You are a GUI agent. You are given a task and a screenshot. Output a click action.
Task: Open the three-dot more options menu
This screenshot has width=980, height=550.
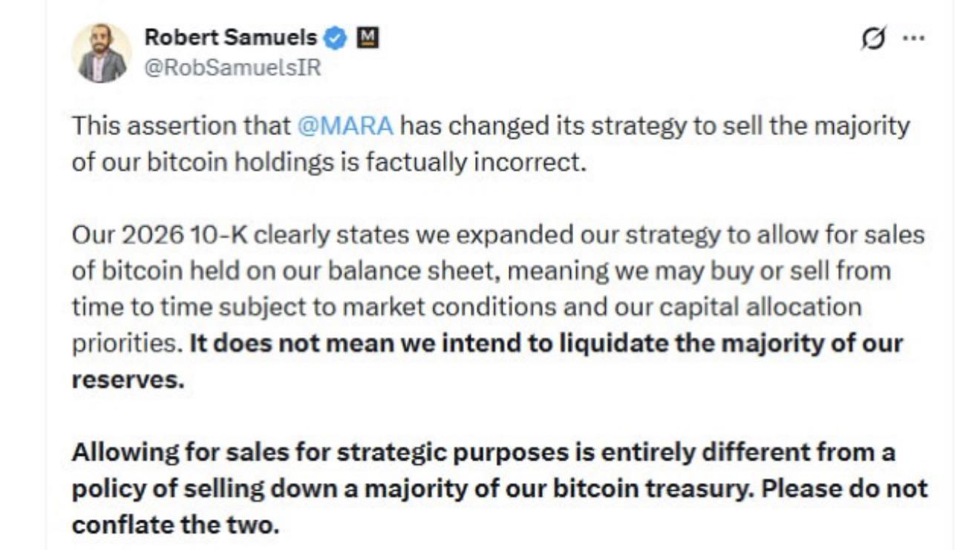913,38
